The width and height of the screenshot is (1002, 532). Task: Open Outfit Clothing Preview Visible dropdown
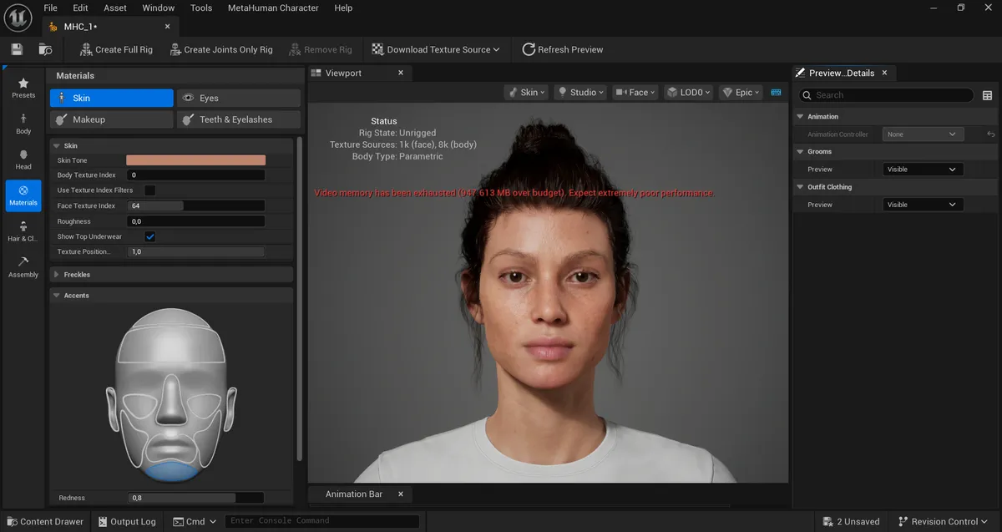923,205
